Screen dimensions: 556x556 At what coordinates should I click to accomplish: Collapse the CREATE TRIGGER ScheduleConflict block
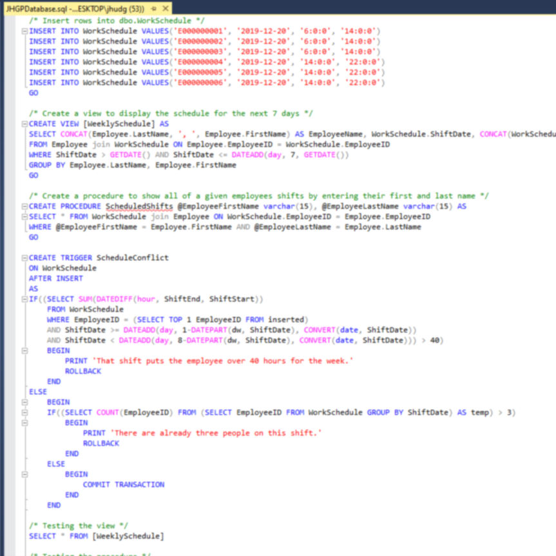[24, 258]
